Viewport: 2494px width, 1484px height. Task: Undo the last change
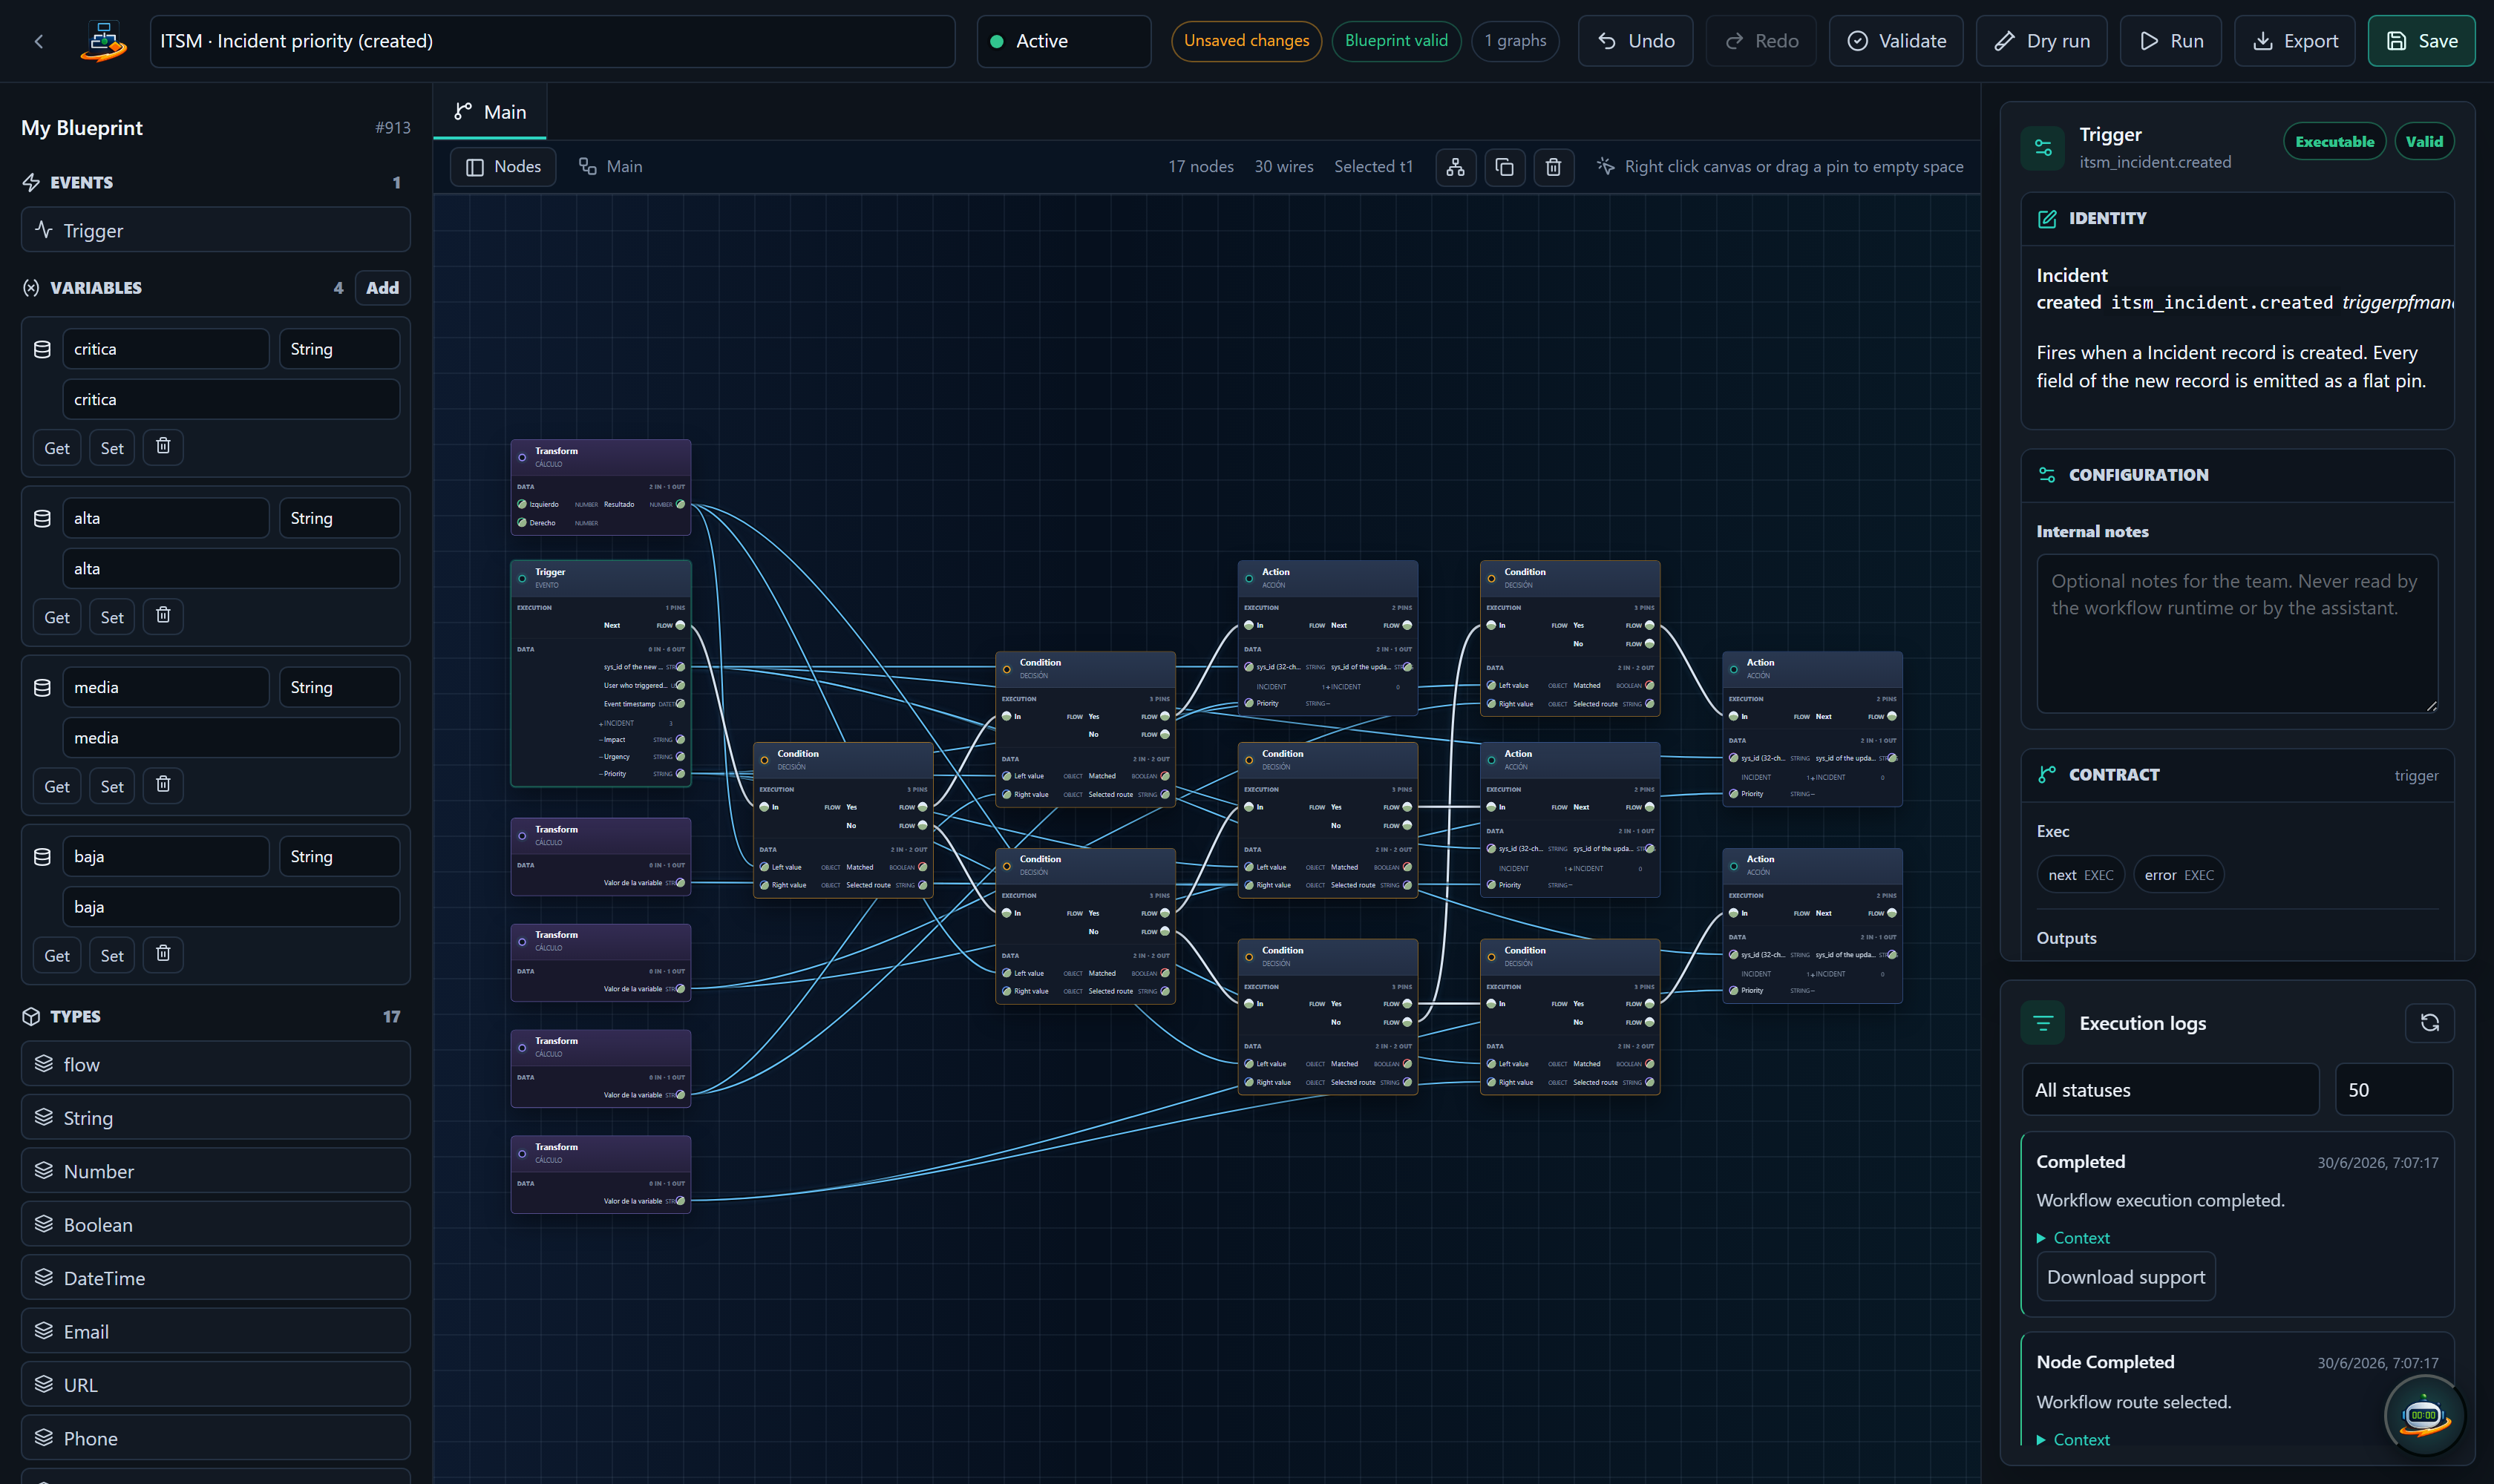click(x=1636, y=41)
